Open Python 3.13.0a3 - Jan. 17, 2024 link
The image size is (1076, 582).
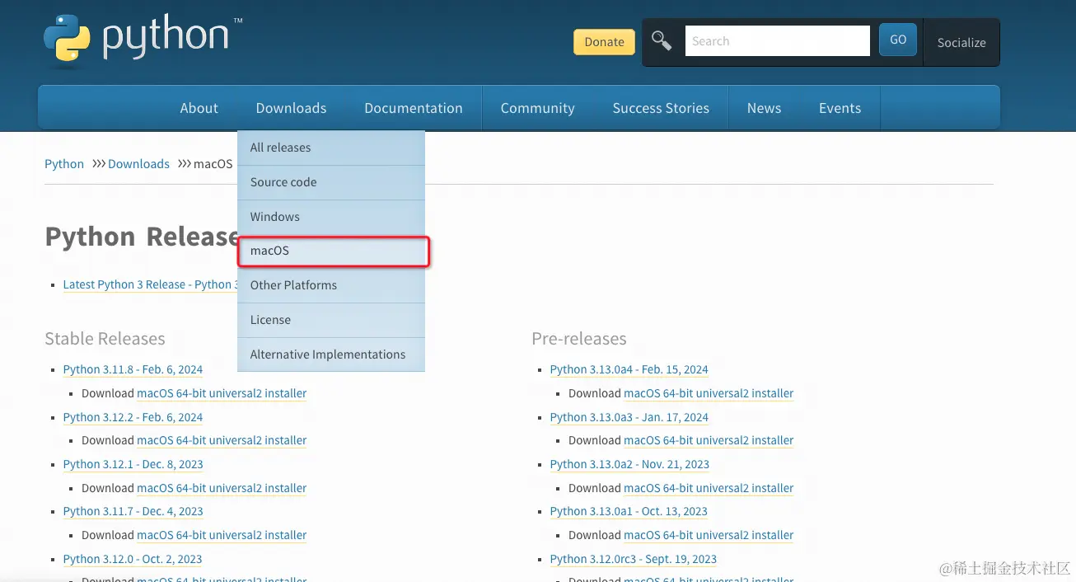tap(629, 417)
